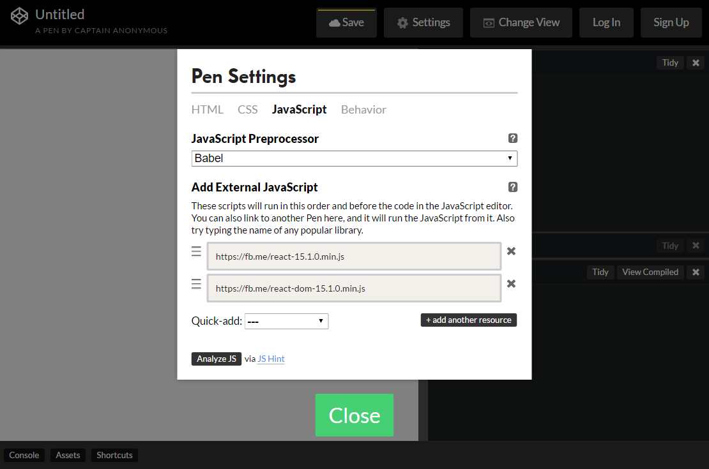The height and width of the screenshot is (469, 709).
Task: Close the JS editor panel with X
Action: (x=696, y=272)
